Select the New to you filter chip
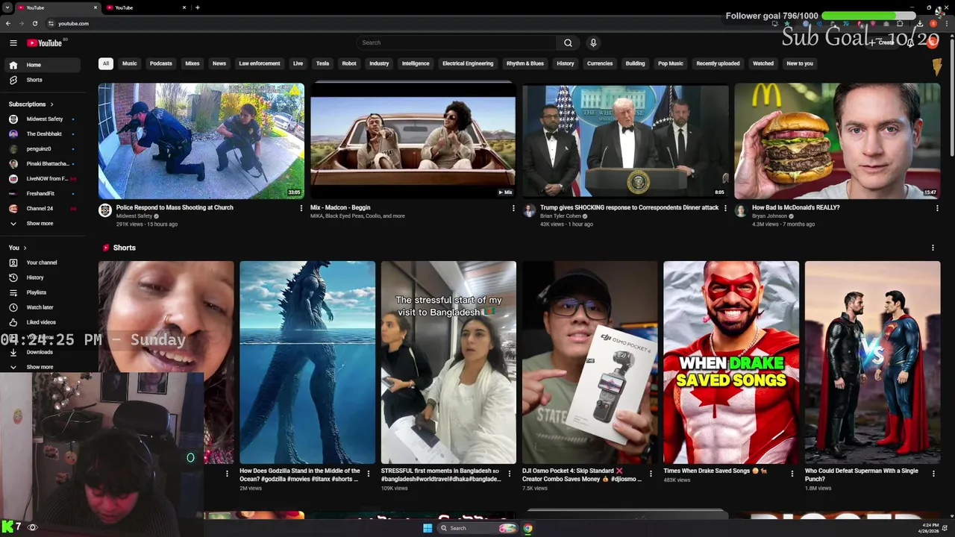The image size is (955, 537). click(800, 63)
